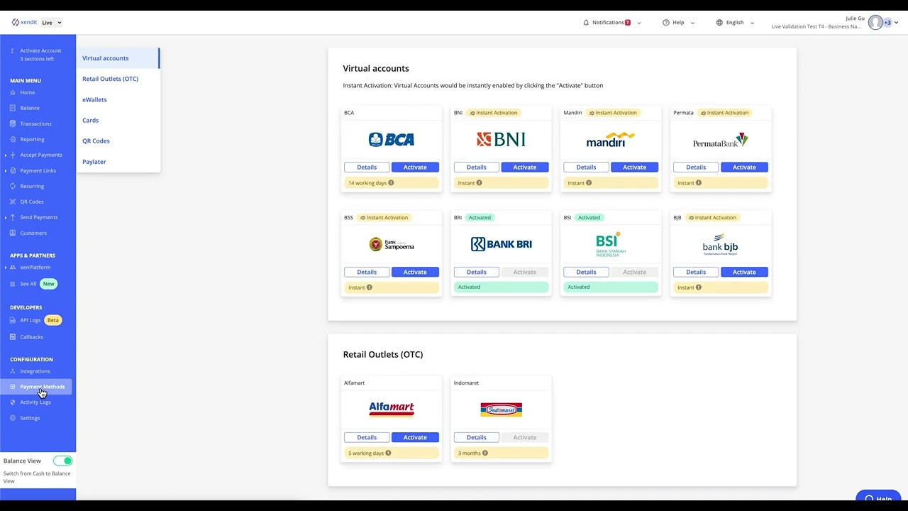Expand xenPlatform menu

click(35, 267)
